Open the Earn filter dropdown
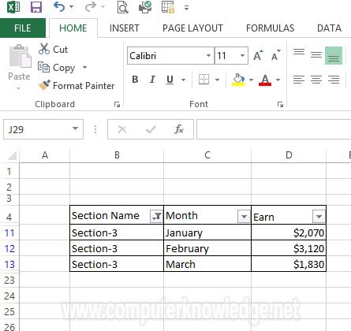The height and width of the screenshot is (331, 351). [x=319, y=217]
